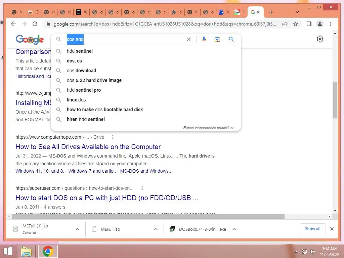Viewport: 344px width, 258px height.
Task: Switch to the tab with pillared-building icon
Action: click(82, 12)
